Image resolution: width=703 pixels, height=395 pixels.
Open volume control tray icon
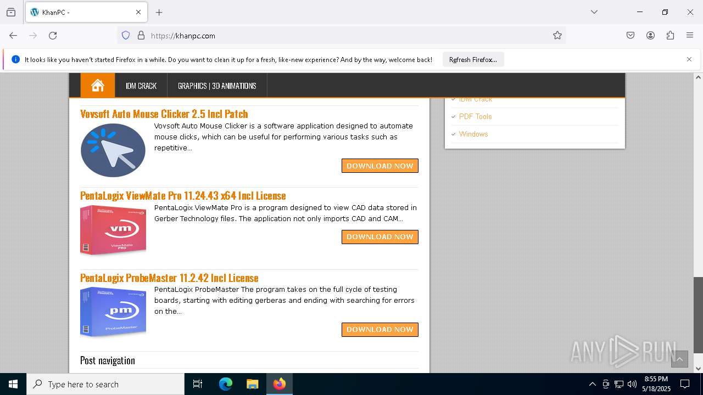pos(632,384)
